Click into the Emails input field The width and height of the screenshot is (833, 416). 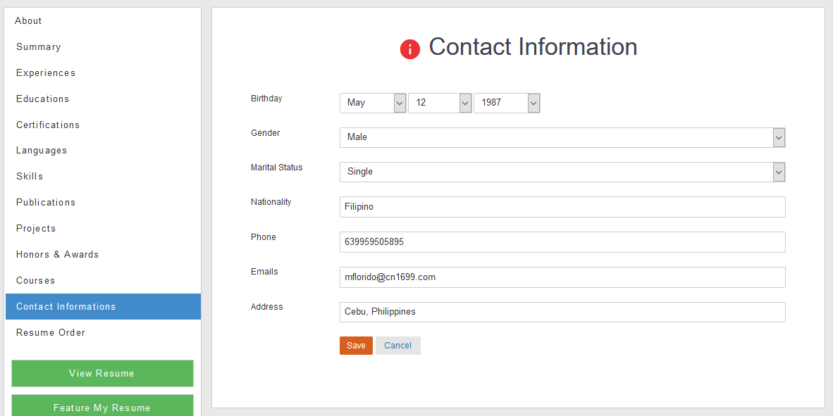pyautogui.click(x=562, y=277)
